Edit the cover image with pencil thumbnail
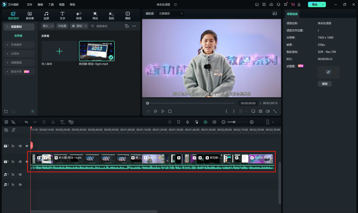The height and width of the screenshot is (213, 358). click(x=328, y=72)
